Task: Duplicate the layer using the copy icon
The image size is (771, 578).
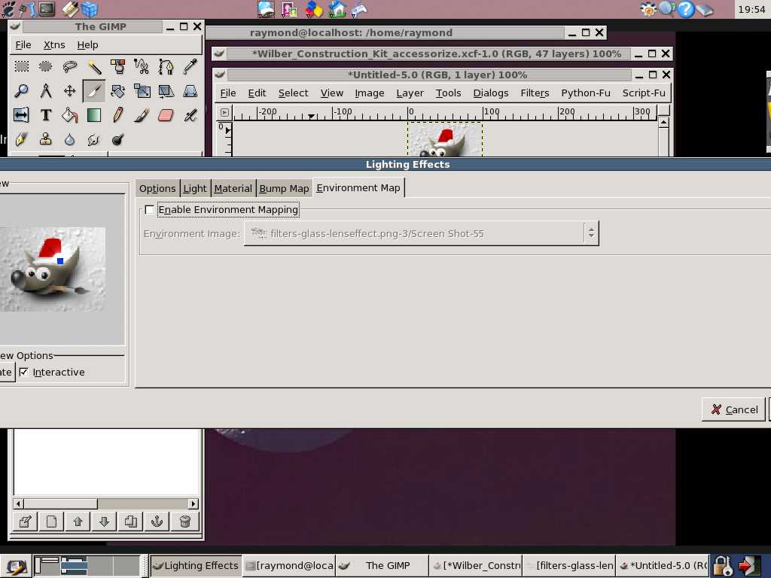Action: [131, 521]
